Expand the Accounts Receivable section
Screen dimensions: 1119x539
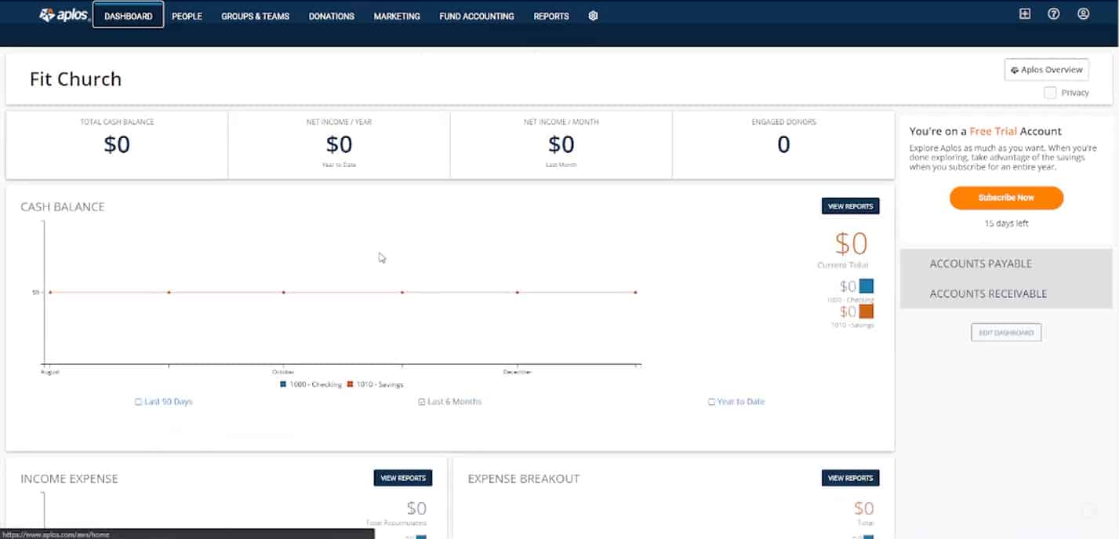[988, 293]
